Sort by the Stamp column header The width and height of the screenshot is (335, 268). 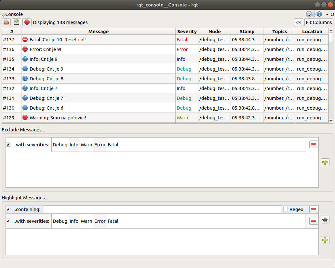(247, 32)
